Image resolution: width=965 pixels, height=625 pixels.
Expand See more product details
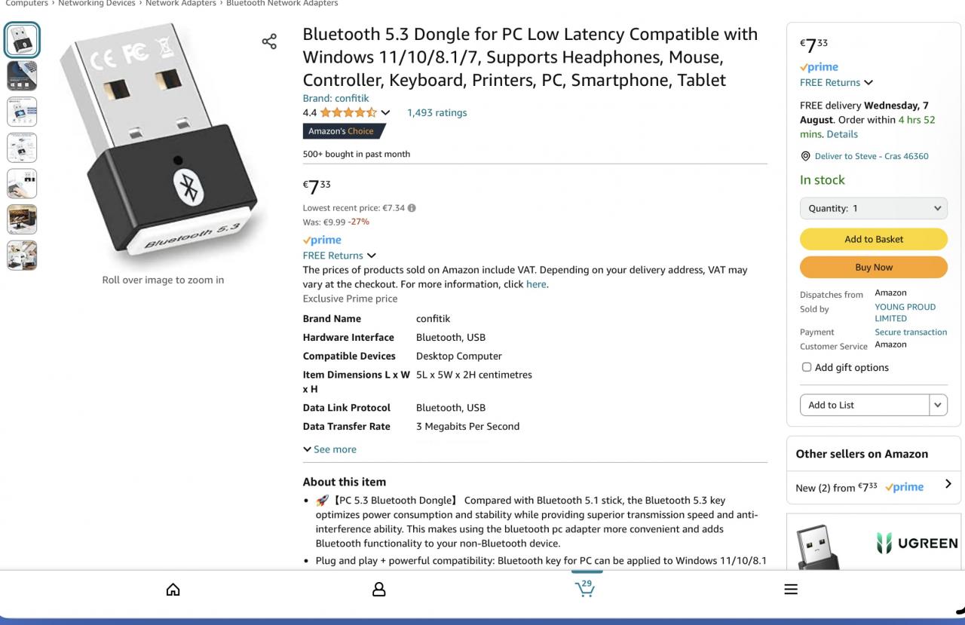click(x=329, y=449)
